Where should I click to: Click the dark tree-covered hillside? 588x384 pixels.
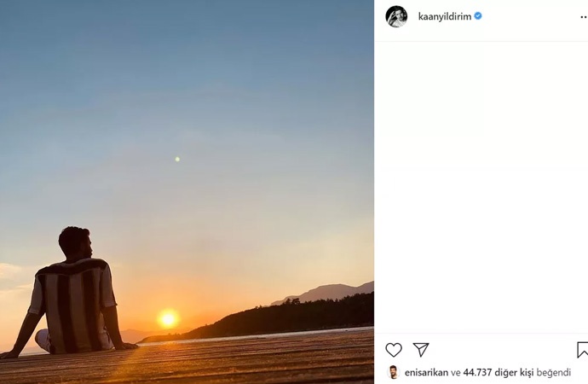(290, 314)
